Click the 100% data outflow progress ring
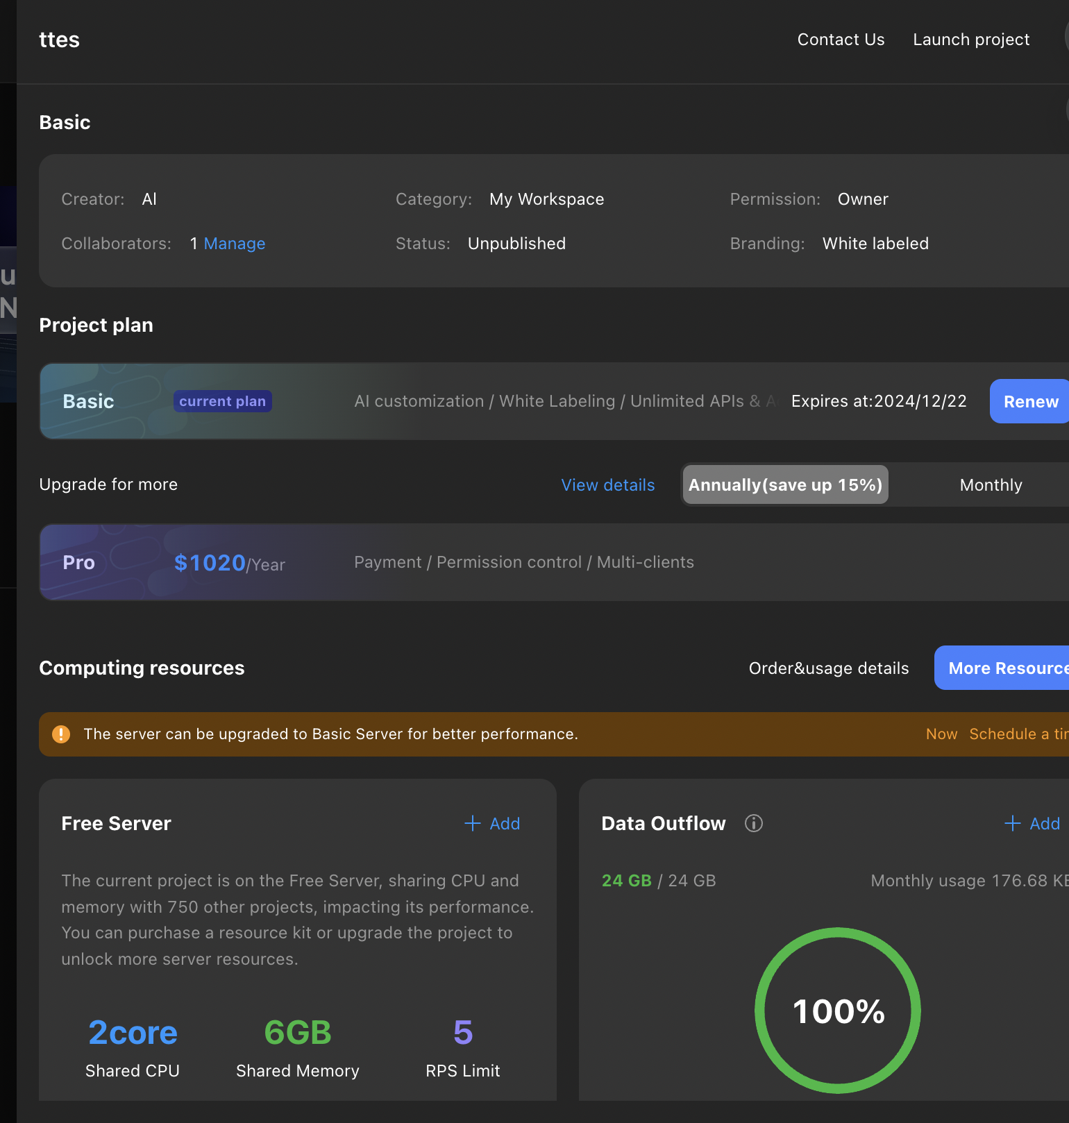Screen dimensions: 1069x1123 838,1011
